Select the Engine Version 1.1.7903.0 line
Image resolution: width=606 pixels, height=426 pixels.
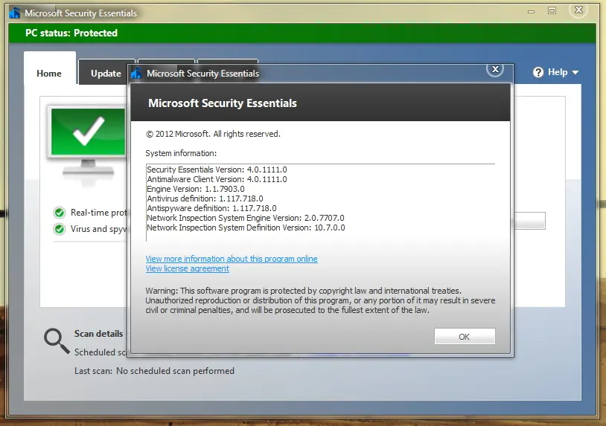click(x=196, y=189)
